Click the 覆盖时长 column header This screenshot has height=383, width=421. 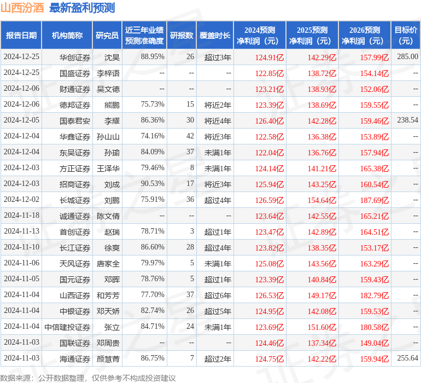[215, 35]
